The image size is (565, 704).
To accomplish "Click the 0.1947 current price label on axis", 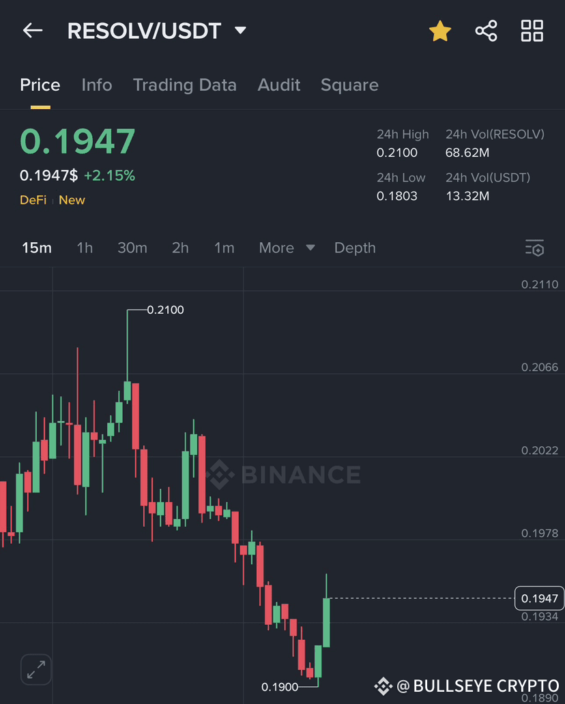I will pyautogui.click(x=539, y=598).
